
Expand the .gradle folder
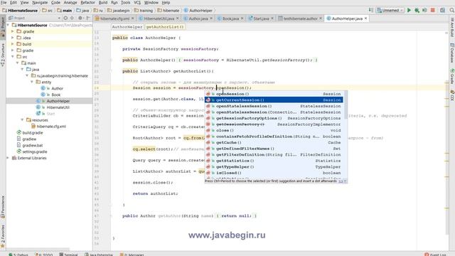pyautogui.click(x=13, y=31)
